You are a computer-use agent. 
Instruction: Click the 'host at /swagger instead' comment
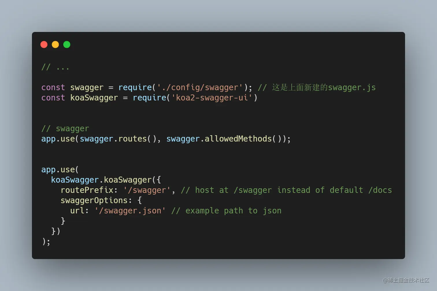coord(245,190)
